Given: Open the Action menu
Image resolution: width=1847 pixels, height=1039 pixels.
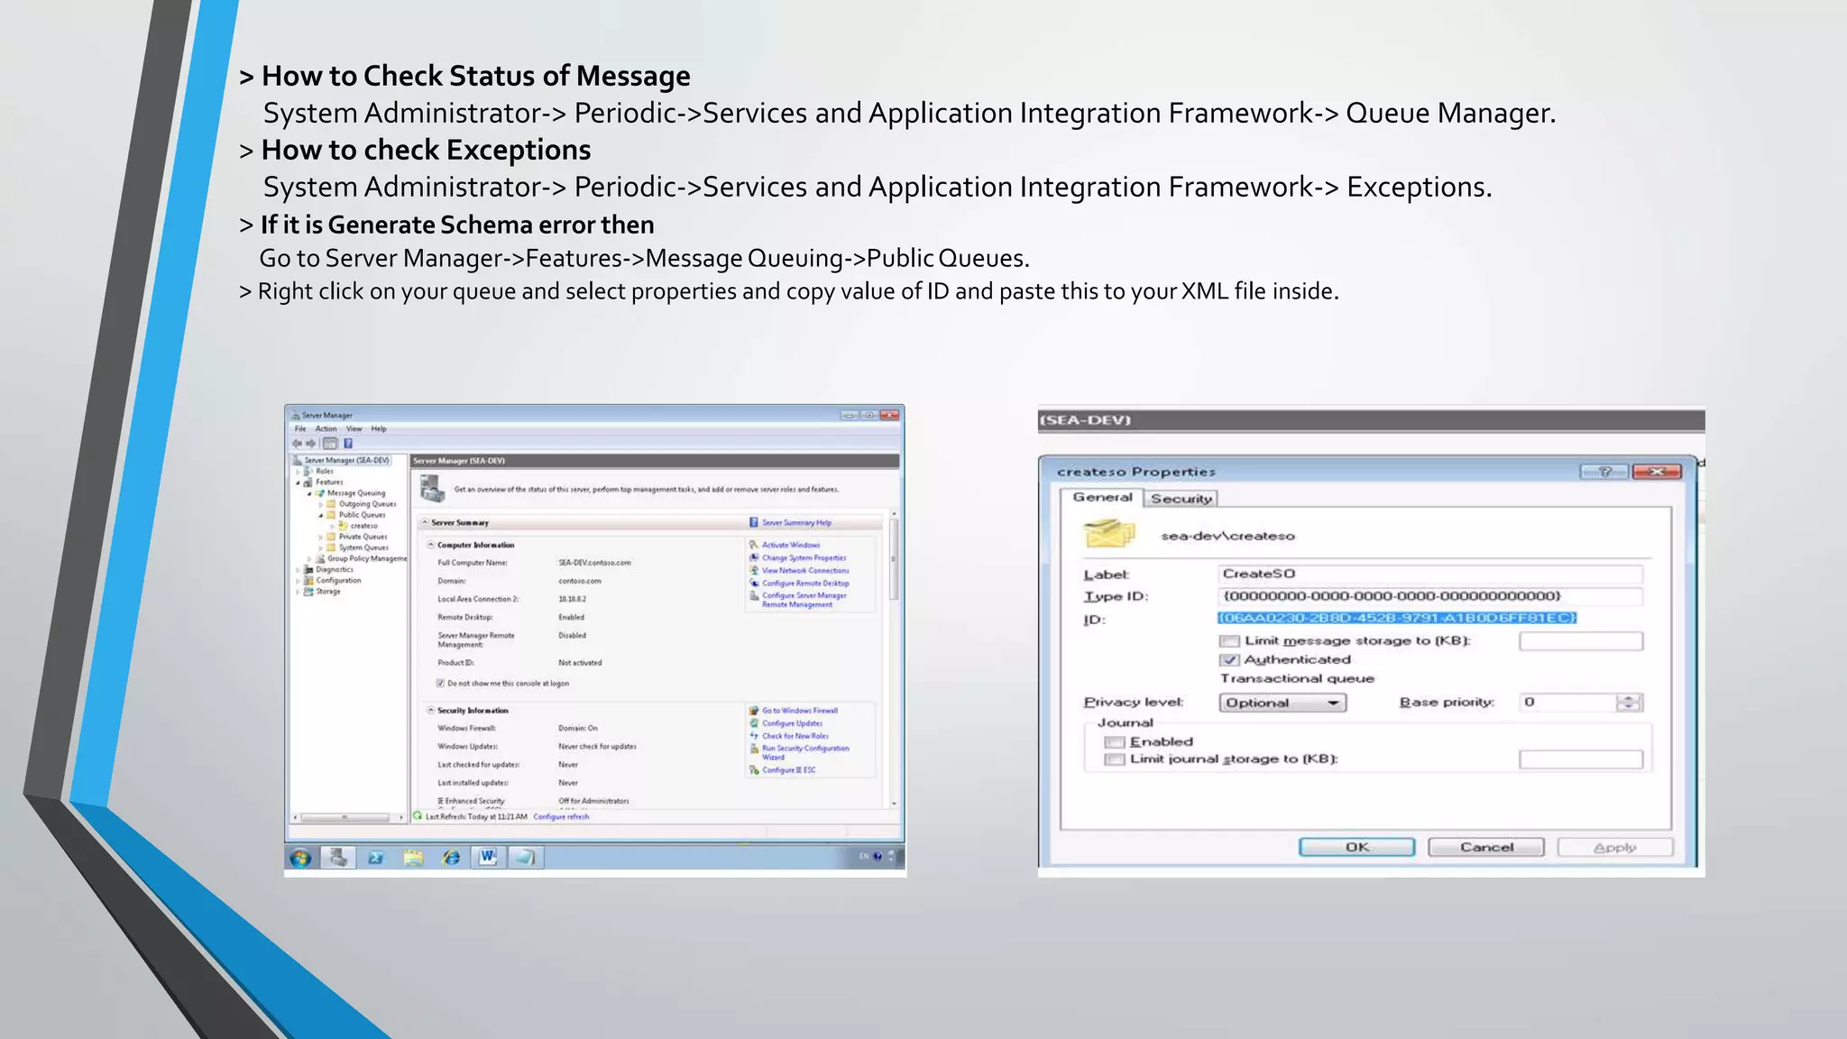Looking at the screenshot, I should (326, 429).
